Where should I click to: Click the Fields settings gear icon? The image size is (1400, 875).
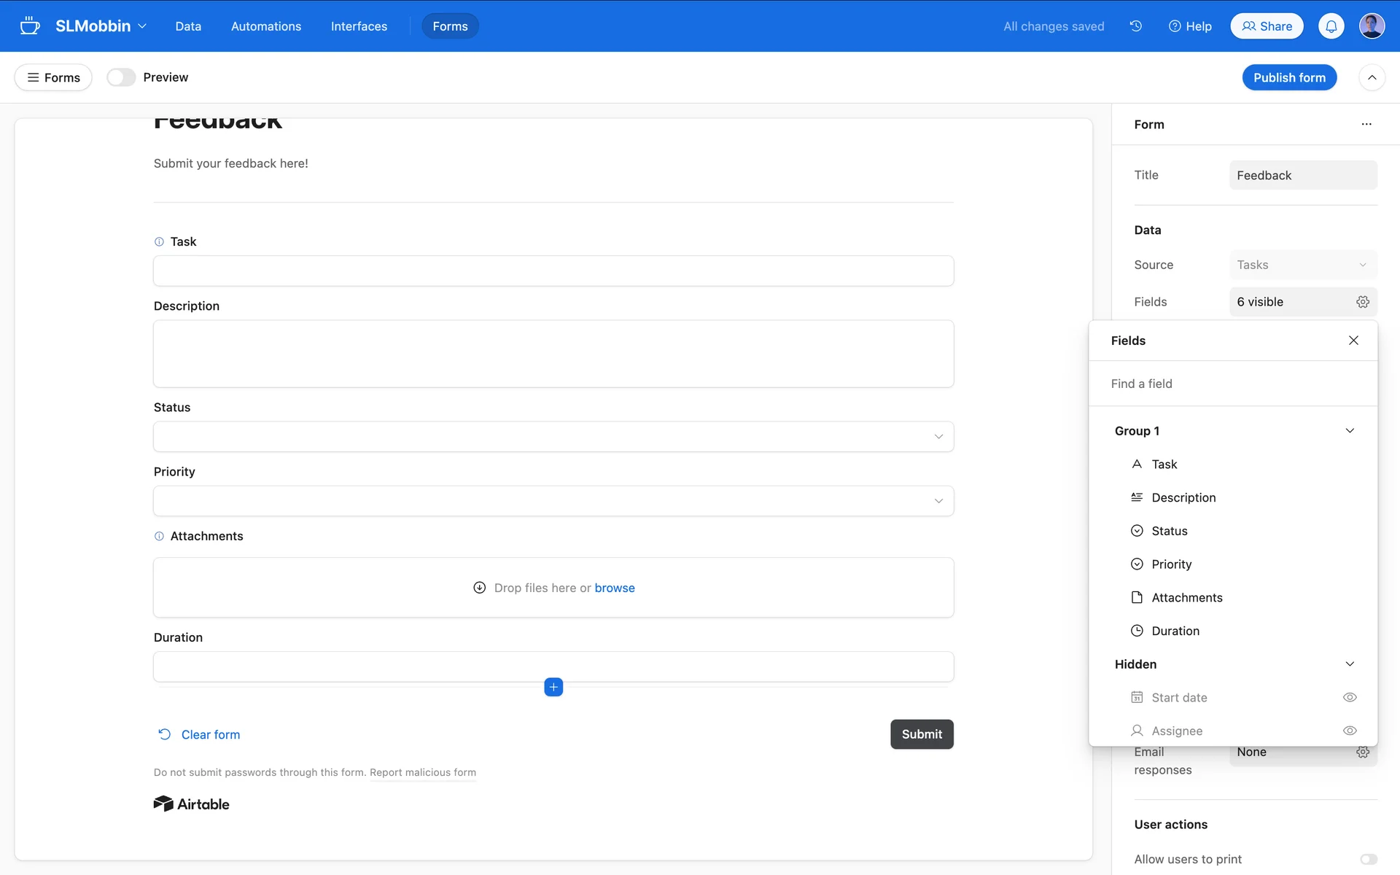click(1362, 302)
